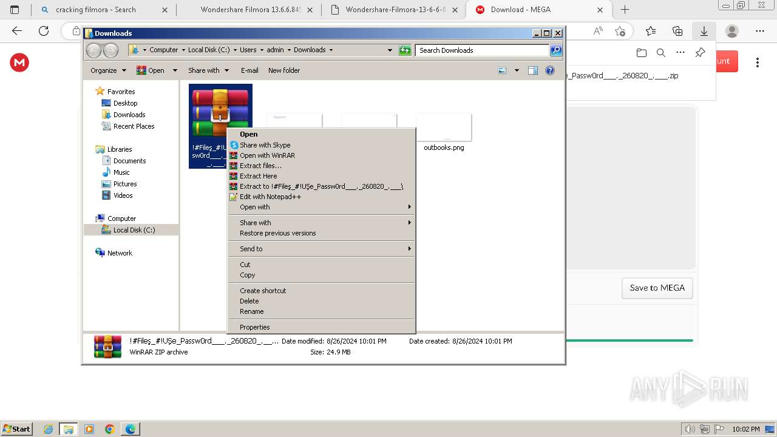Screen dimensions: 777x437
Task: Click Users in the address breadcrumb
Action: pos(248,50)
